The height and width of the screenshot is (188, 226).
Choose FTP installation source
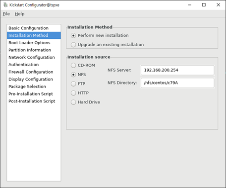[x=73, y=84]
